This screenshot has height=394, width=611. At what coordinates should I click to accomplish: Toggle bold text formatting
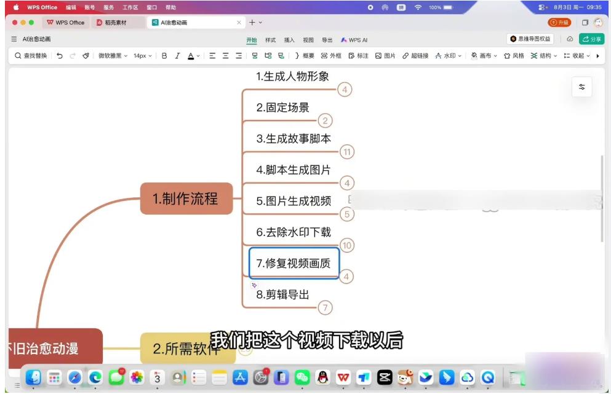(x=164, y=56)
